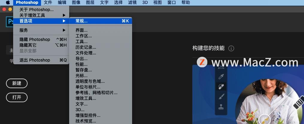Viewport: 304px width, 124px height.
Task: Select 技术预览... preferences
Action: point(101,121)
